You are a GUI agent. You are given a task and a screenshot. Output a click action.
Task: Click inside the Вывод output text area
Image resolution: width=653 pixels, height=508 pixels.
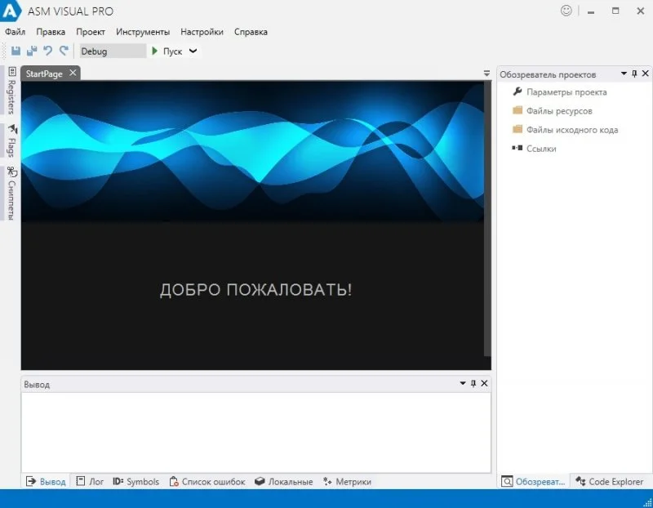click(x=256, y=433)
